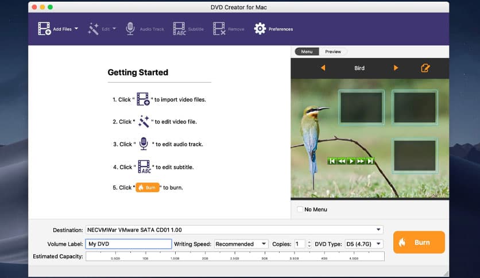This screenshot has width=480, height=278.
Task: Click the Audio Track microphone icon
Action: coord(130,29)
